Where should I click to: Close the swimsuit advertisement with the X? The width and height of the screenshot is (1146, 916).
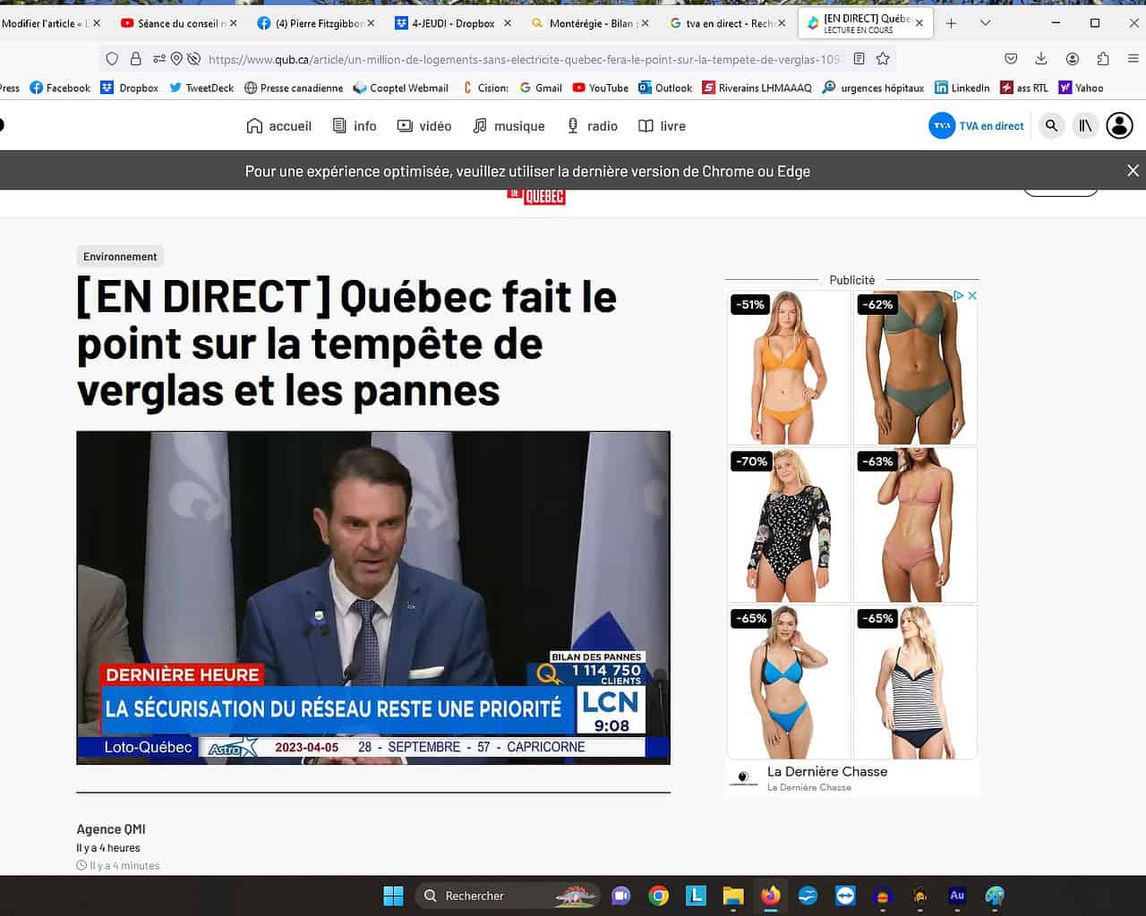pyautogui.click(x=972, y=295)
